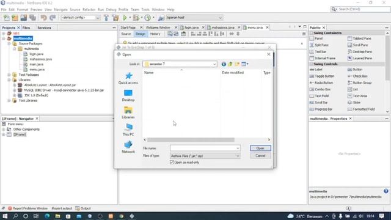Collapse the Source Packages tree node
The height and width of the screenshot is (220, 391).
tap(9, 43)
